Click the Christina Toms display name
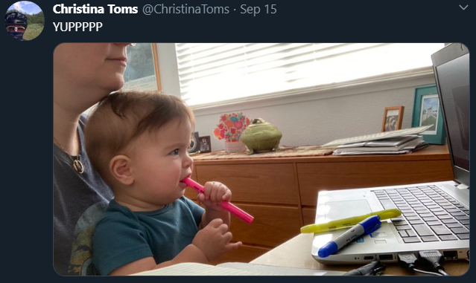 95,9
